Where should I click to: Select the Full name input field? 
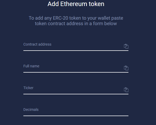pos(73,68)
